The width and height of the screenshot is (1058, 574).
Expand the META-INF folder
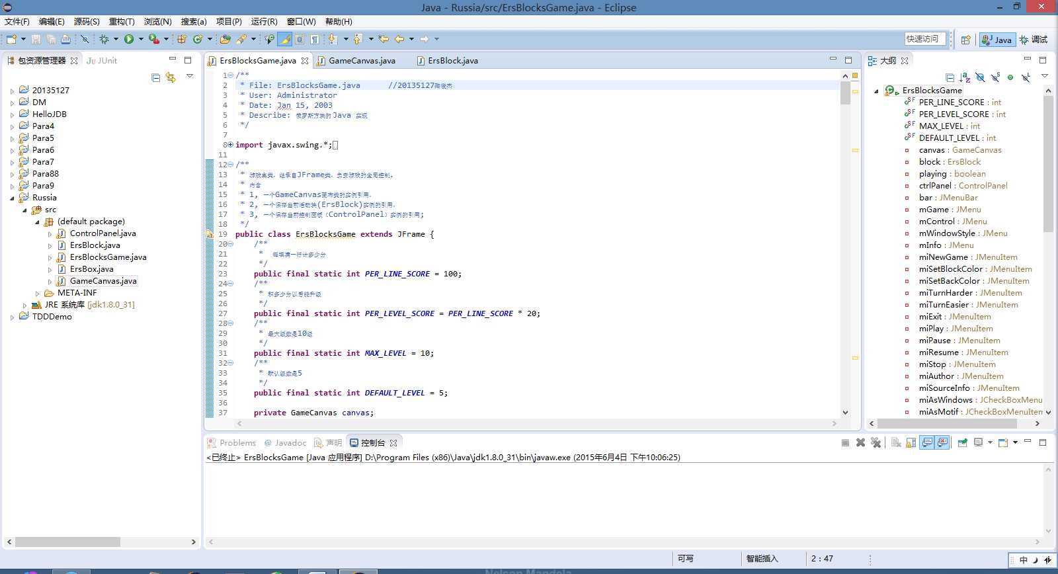coord(37,294)
